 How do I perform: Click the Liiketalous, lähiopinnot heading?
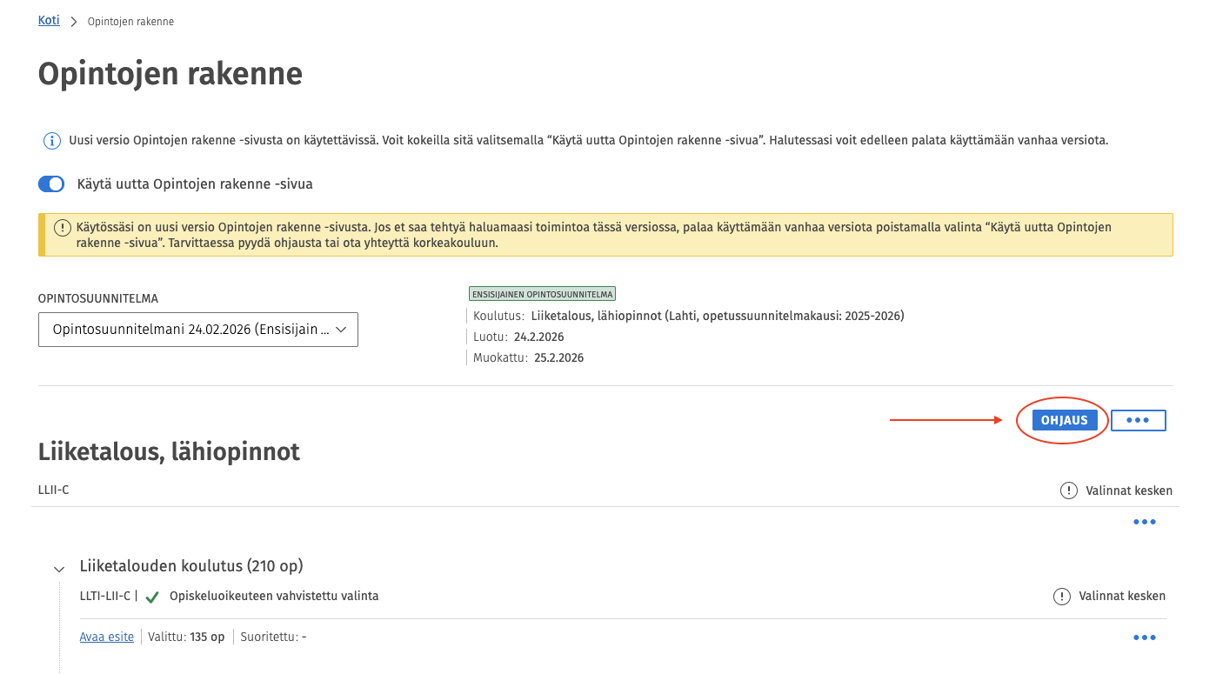click(x=169, y=451)
